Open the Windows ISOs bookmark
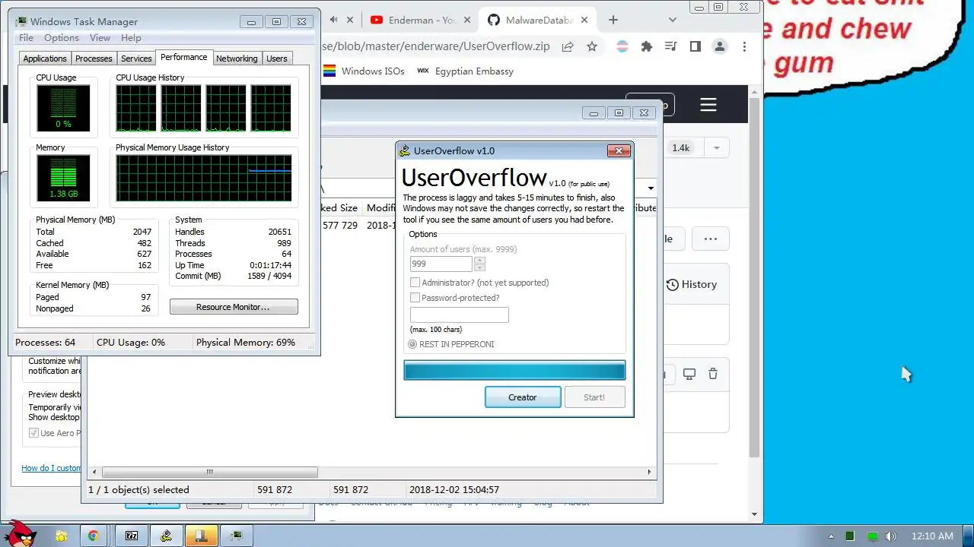This screenshot has height=547, width=974. [x=364, y=71]
